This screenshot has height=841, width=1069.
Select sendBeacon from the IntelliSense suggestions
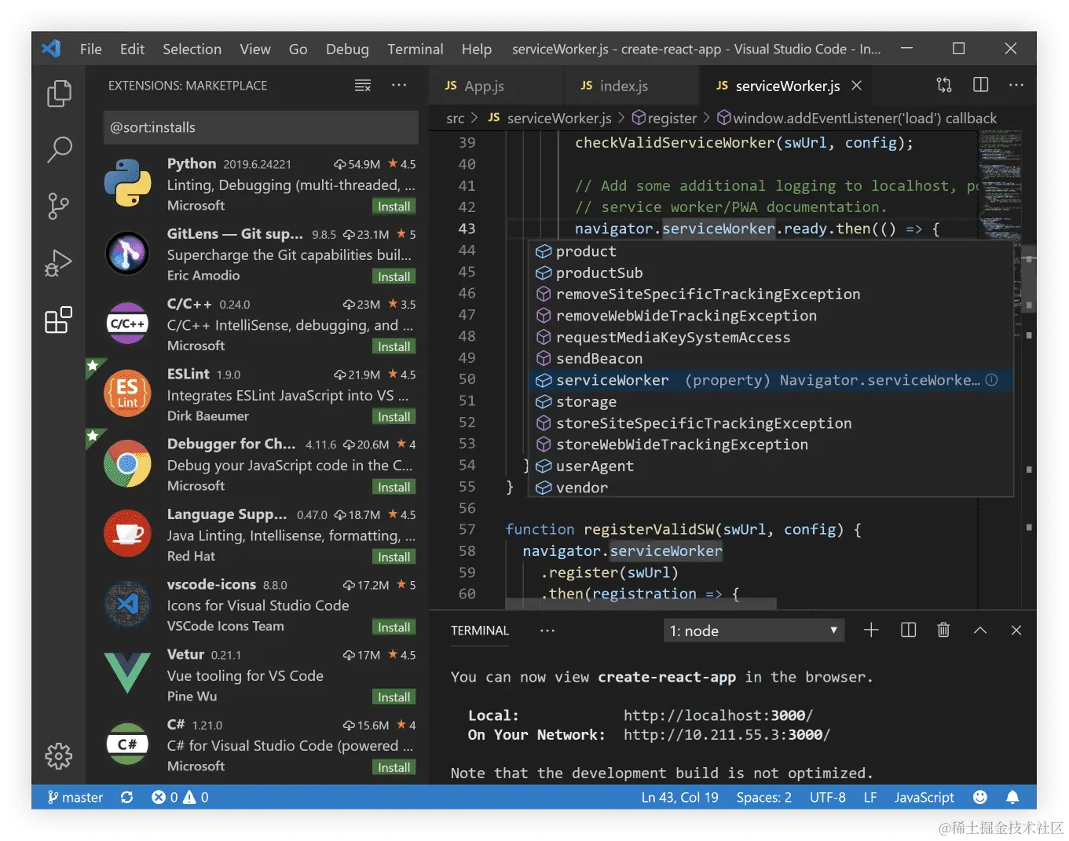click(x=599, y=358)
